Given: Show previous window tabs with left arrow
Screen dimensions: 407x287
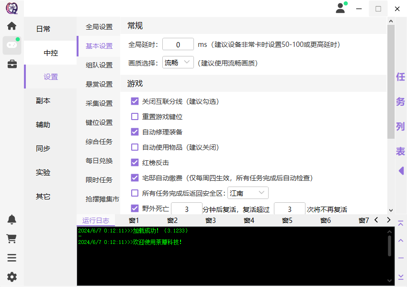Looking at the screenshot, I should 376,220.
